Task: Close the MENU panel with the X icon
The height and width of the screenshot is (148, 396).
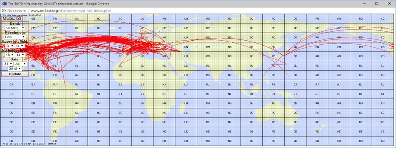Action: pyautogui.click(x=19, y=18)
